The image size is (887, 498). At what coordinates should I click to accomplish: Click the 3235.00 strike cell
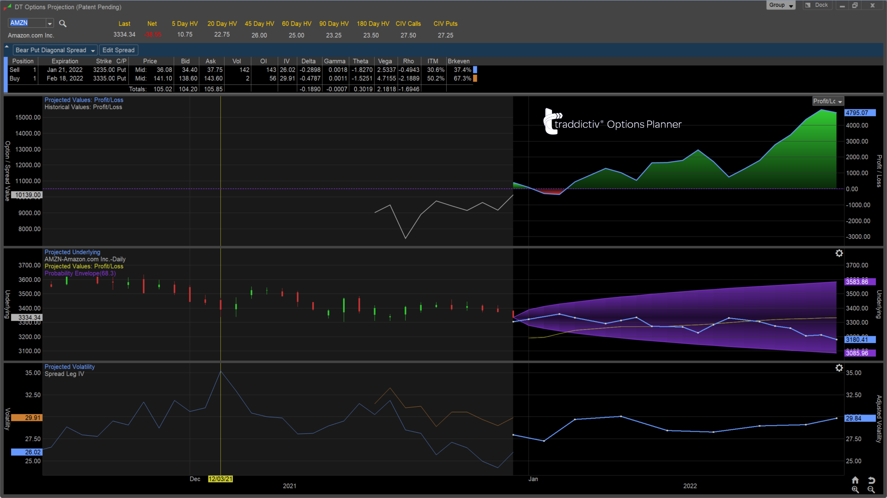click(104, 70)
